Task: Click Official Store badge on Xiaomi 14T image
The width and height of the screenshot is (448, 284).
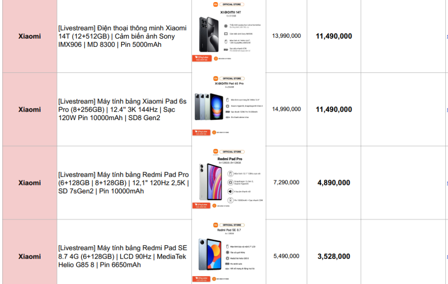Action: click(232, 4)
